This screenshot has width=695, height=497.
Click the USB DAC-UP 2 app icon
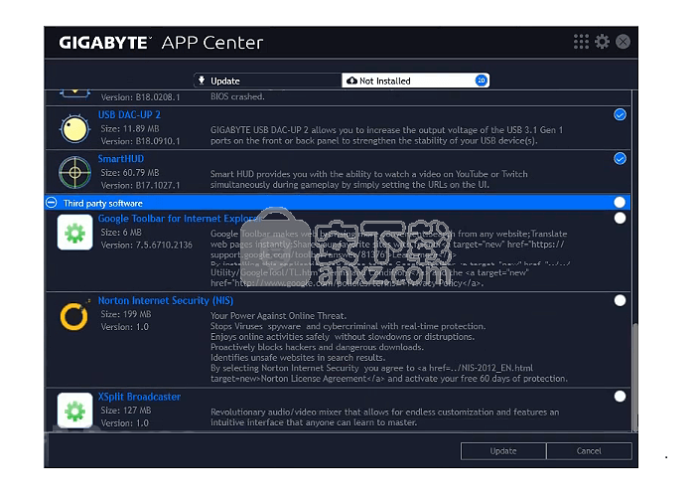[x=72, y=128]
